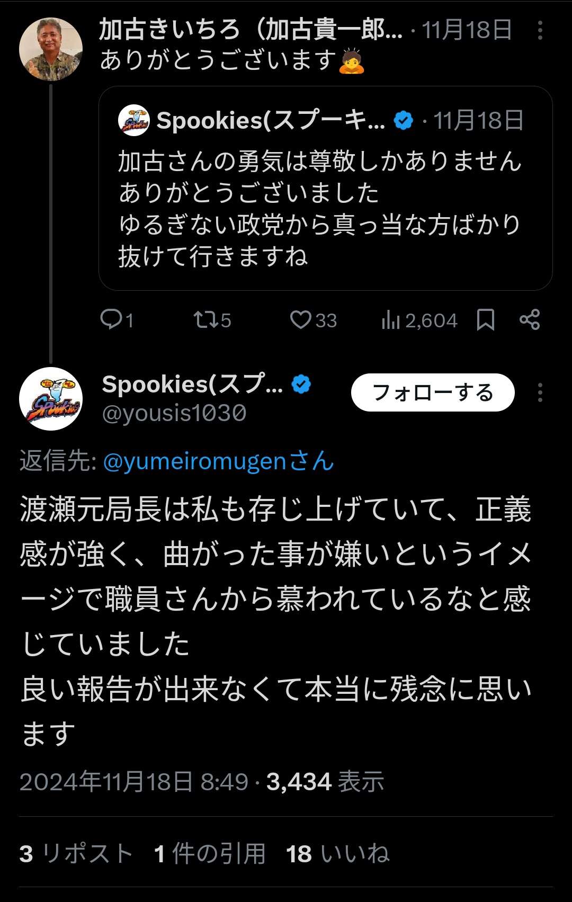Viewport: 572px width, 902px height.
Task: Tap the @yousis1030 handle
Action: 174,413
